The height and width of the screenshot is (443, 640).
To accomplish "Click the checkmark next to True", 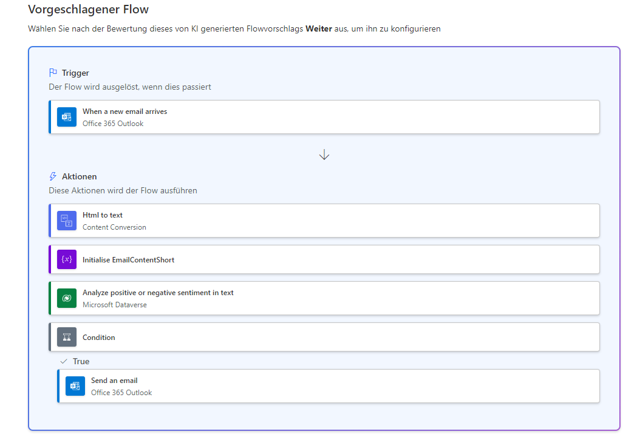I will tap(64, 361).
